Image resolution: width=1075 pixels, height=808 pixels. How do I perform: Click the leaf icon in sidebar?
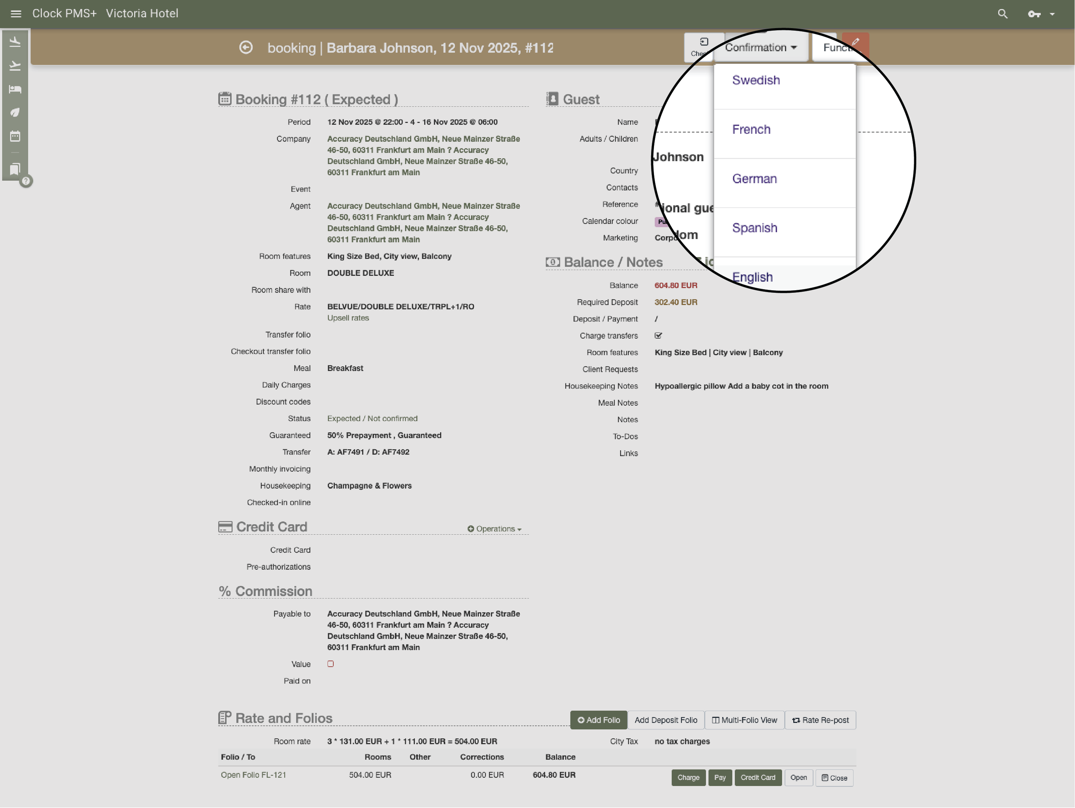click(x=15, y=112)
